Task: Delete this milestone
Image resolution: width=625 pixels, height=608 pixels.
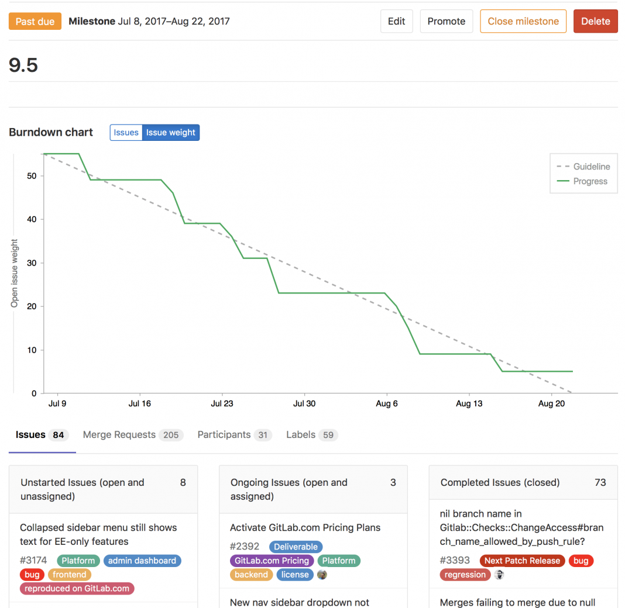Action: click(x=595, y=20)
